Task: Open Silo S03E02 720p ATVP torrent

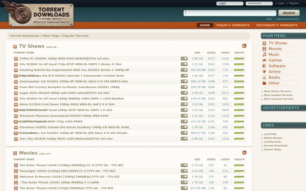Action: [x=71, y=65]
